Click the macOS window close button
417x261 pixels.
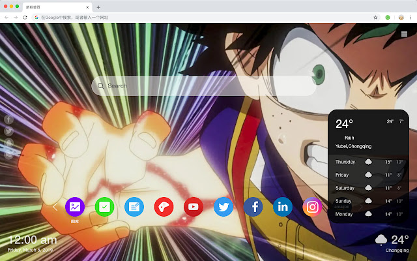point(6,6)
